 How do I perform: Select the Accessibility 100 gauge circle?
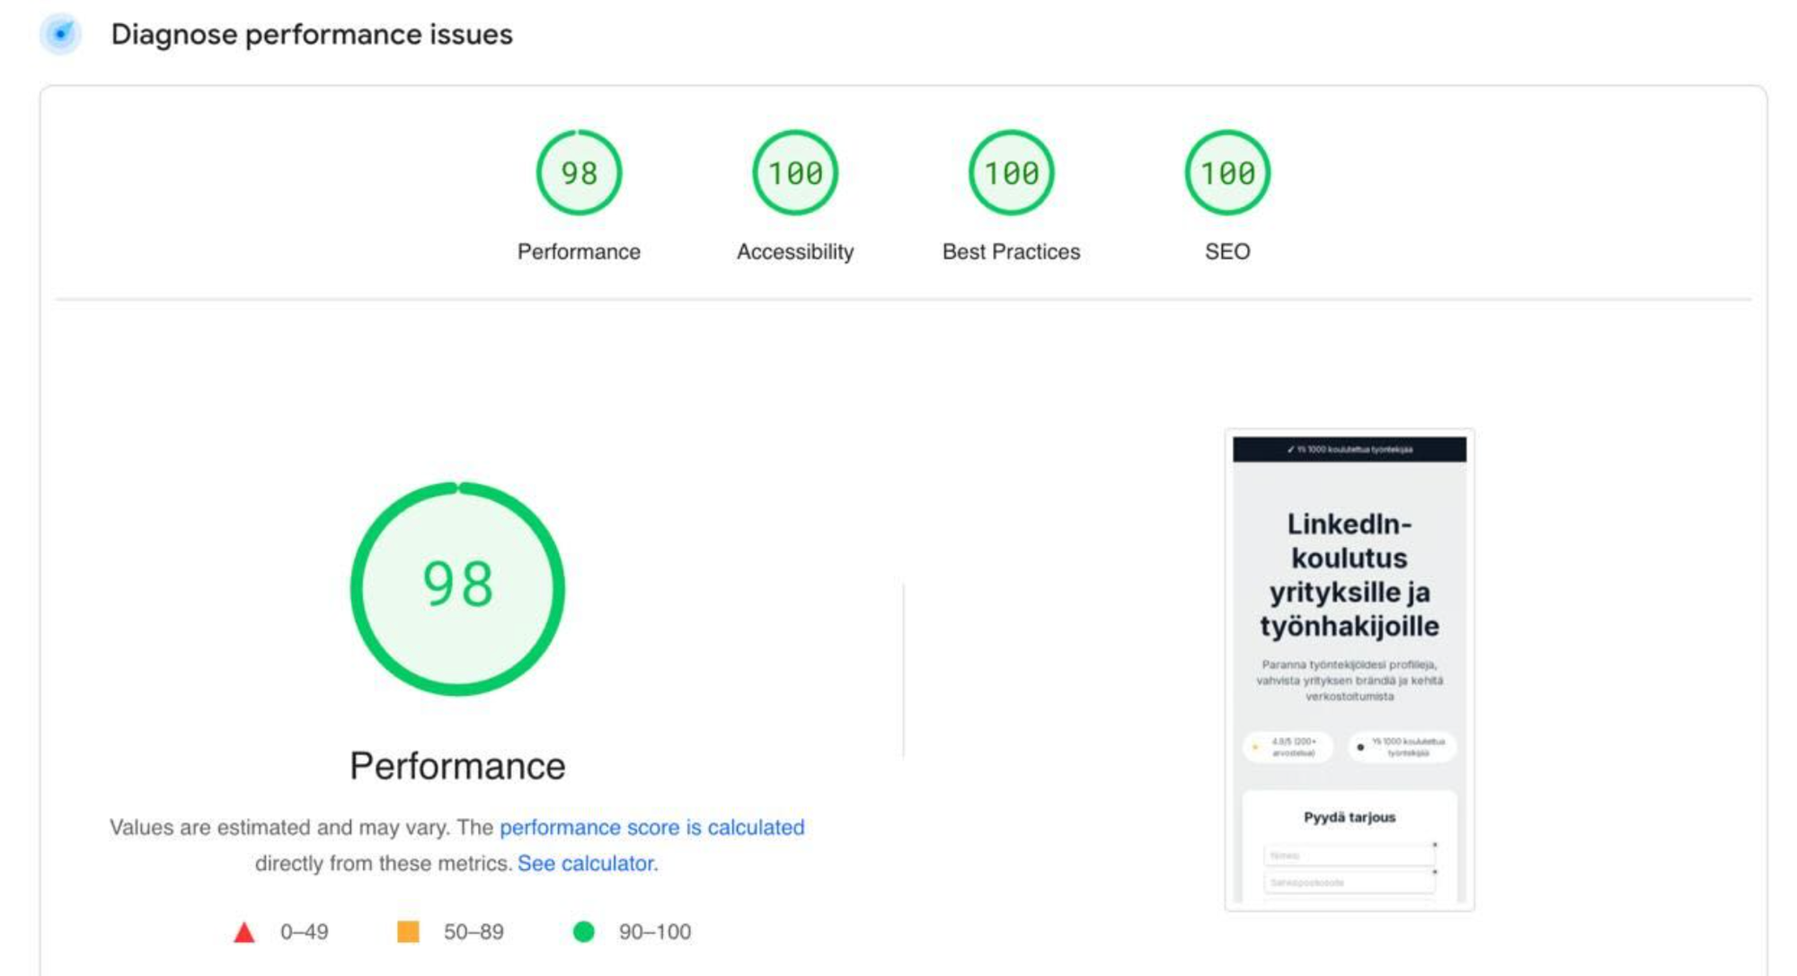point(795,172)
